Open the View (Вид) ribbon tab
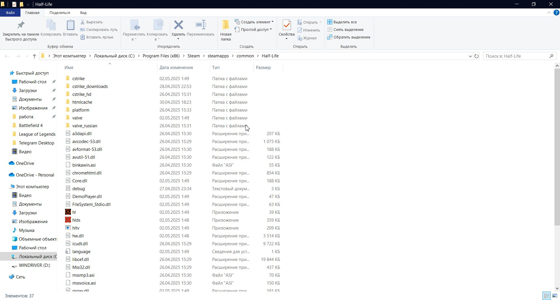 [83, 13]
